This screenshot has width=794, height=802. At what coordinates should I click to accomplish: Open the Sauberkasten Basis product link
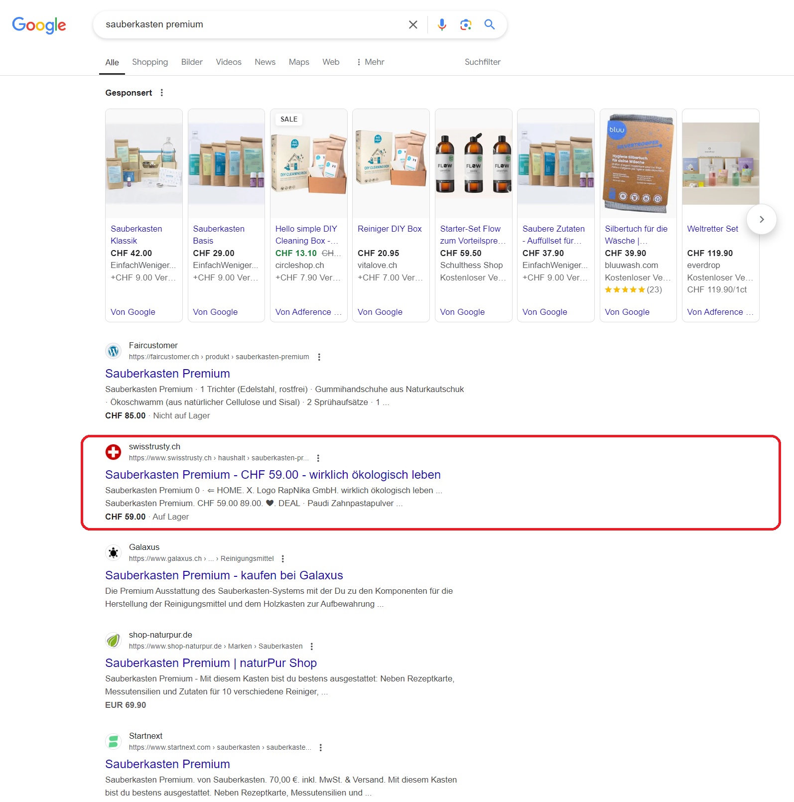(x=219, y=235)
